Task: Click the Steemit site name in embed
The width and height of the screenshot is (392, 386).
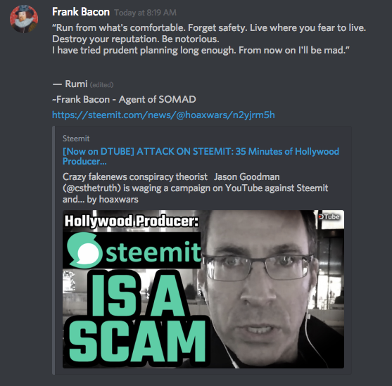Action: [x=76, y=139]
